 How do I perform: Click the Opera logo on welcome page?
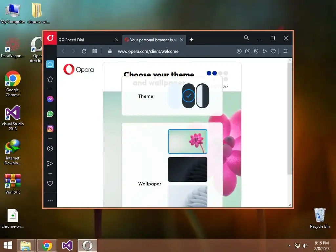click(78, 70)
